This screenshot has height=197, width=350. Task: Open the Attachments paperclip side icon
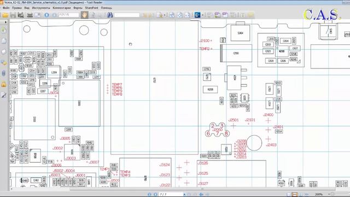click(x=4, y=73)
